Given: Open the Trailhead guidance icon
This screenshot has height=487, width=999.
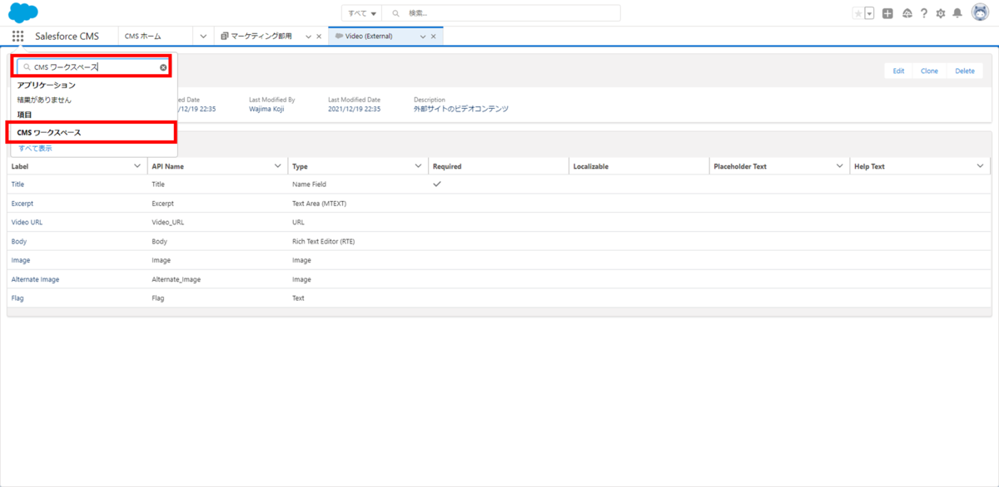Looking at the screenshot, I should pyautogui.click(x=907, y=13).
